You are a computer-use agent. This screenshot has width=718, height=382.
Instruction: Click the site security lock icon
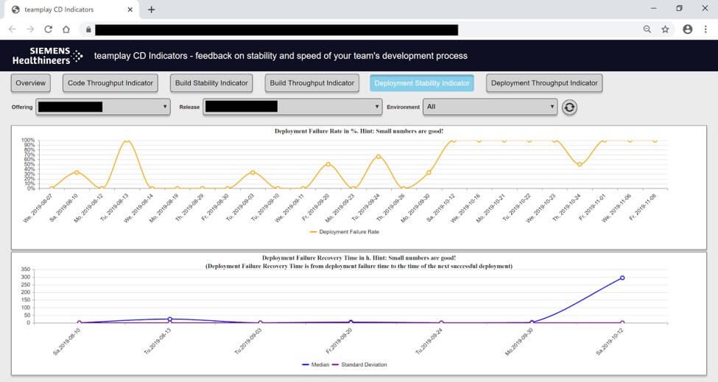tap(88, 29)
